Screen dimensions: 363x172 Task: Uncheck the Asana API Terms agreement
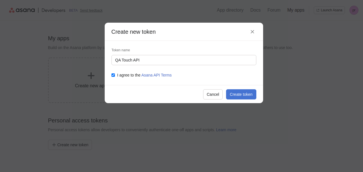(x=113, y=75)
